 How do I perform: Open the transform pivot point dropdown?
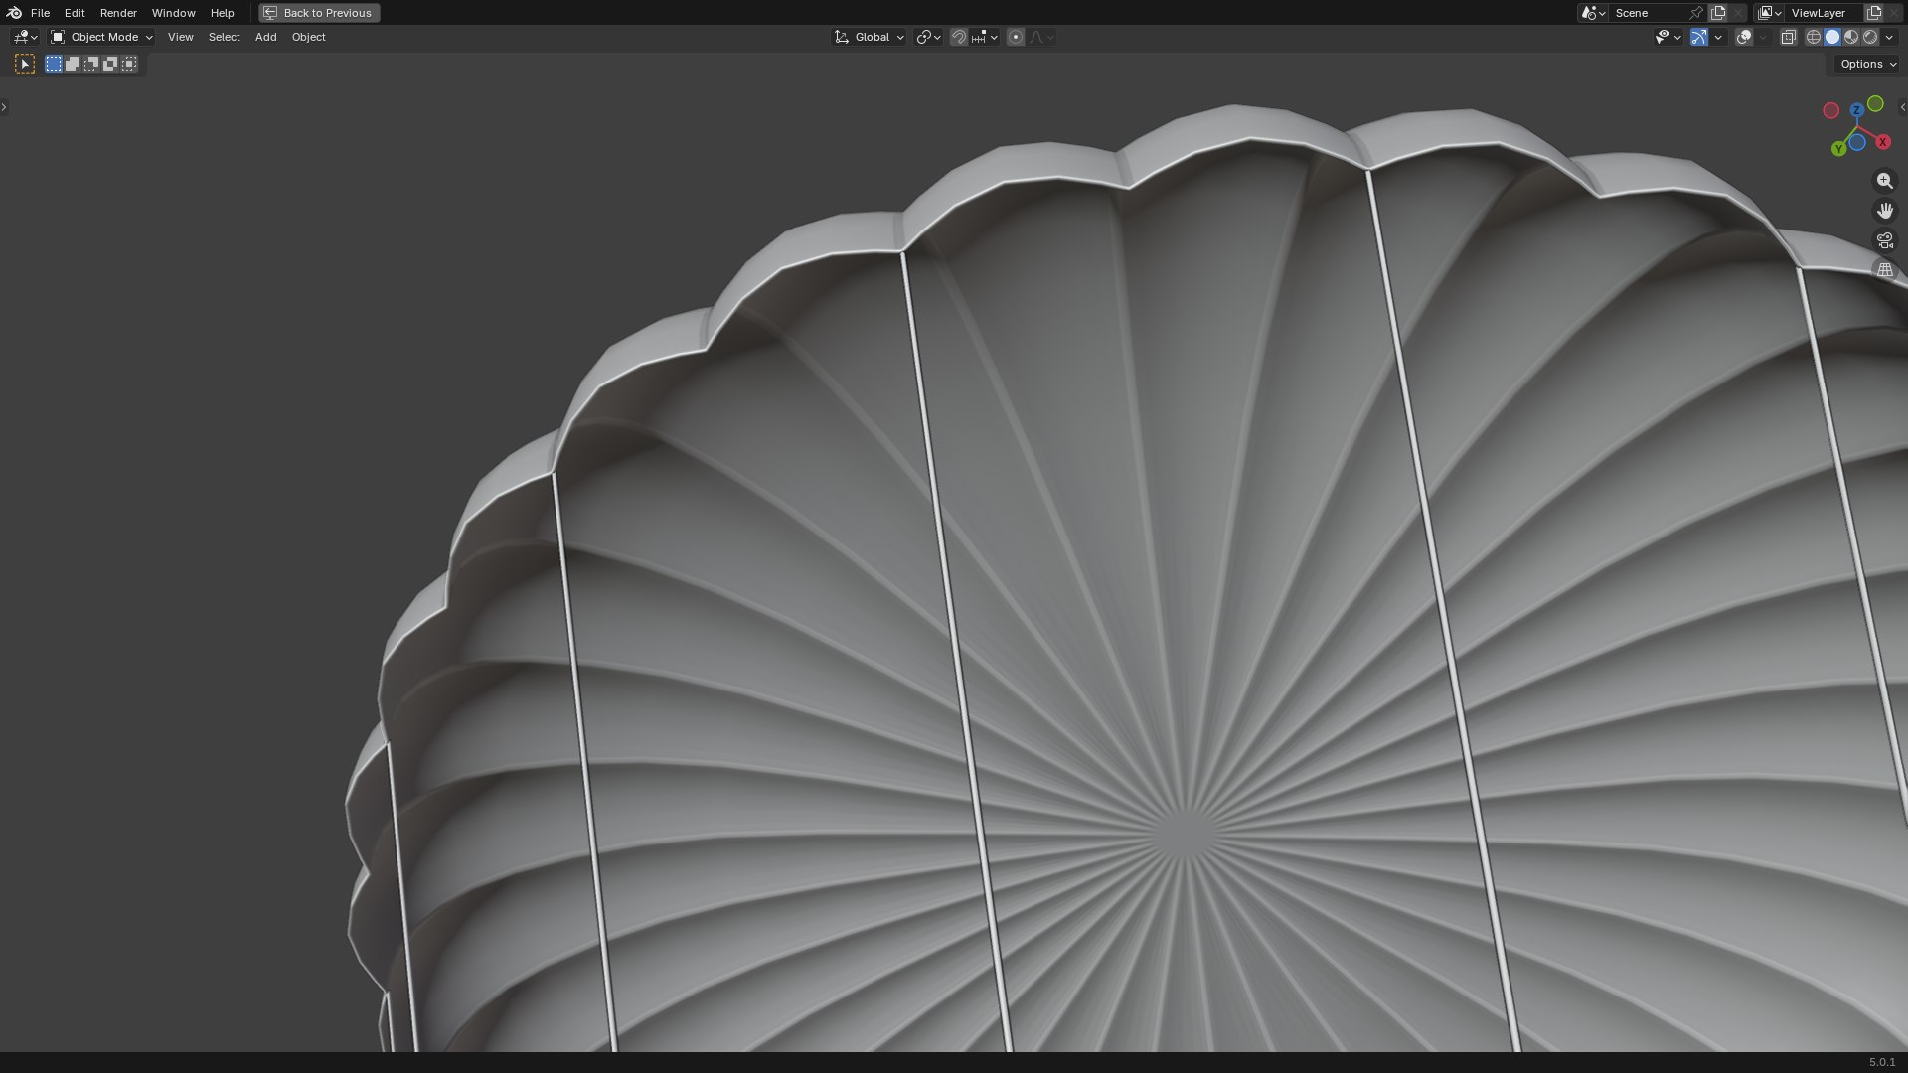click(928, 37)
